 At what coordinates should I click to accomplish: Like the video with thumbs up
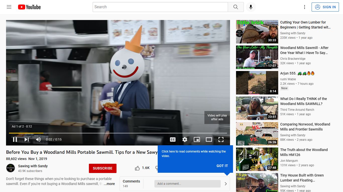tap(137, 168)
